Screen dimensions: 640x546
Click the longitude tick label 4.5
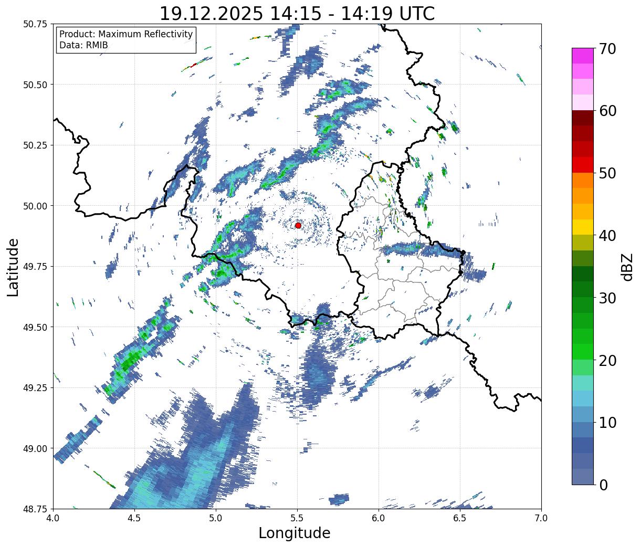(134, 518)
